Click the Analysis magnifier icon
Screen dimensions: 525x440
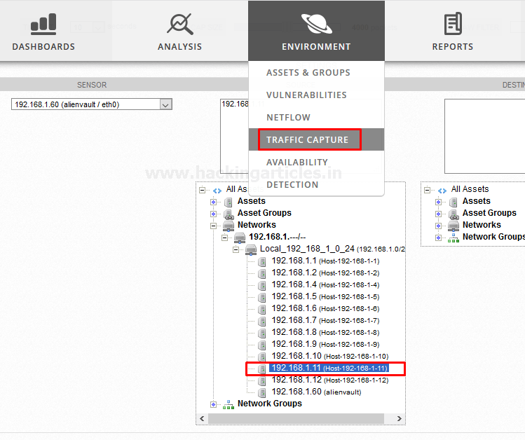tap(179, 25)
